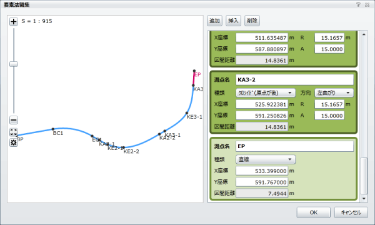Click X座標 field 511.635487
The image size is (375, 225).
[262, 37]
